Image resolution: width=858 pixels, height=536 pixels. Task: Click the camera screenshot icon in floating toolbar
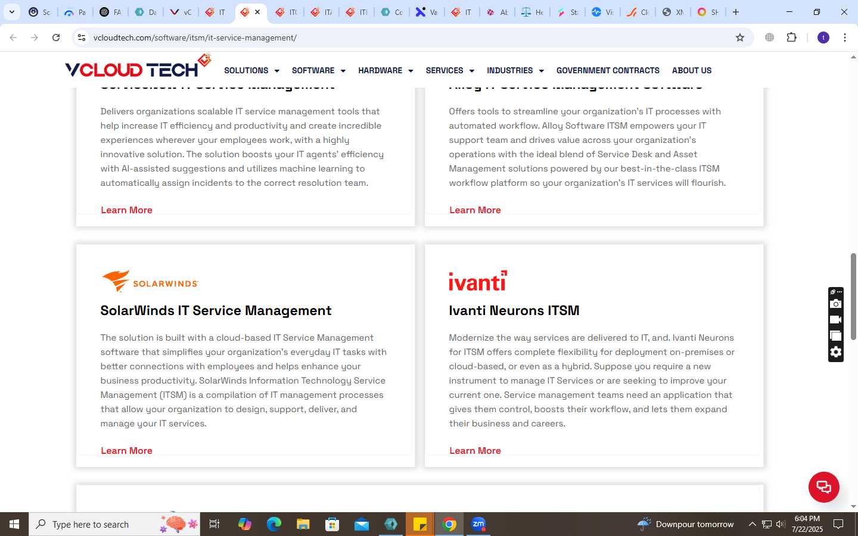pos(836,304)
